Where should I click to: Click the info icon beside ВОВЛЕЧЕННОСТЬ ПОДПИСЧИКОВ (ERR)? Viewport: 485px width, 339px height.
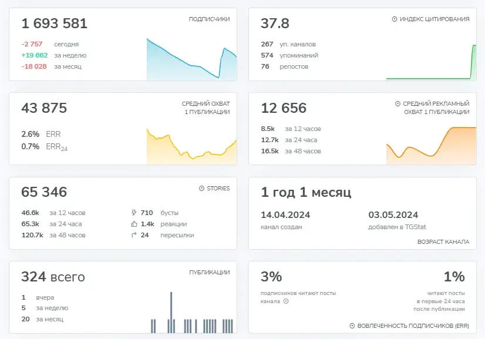coord(352,325)
